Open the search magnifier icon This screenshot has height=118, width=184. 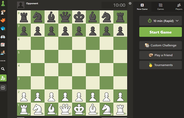[3, 69]
